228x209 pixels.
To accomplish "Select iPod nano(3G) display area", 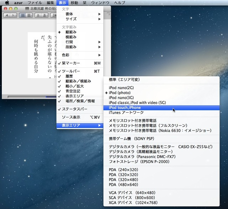I will pos(161,98).
